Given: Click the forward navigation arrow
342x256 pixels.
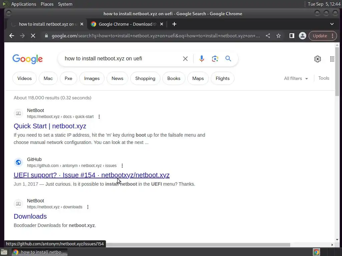Looking at the screenshot, I should 22,36.
